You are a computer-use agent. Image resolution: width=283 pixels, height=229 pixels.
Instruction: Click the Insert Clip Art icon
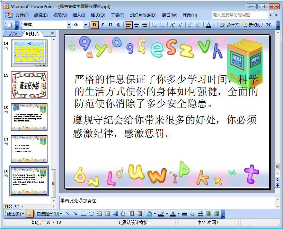pos(131,214)
